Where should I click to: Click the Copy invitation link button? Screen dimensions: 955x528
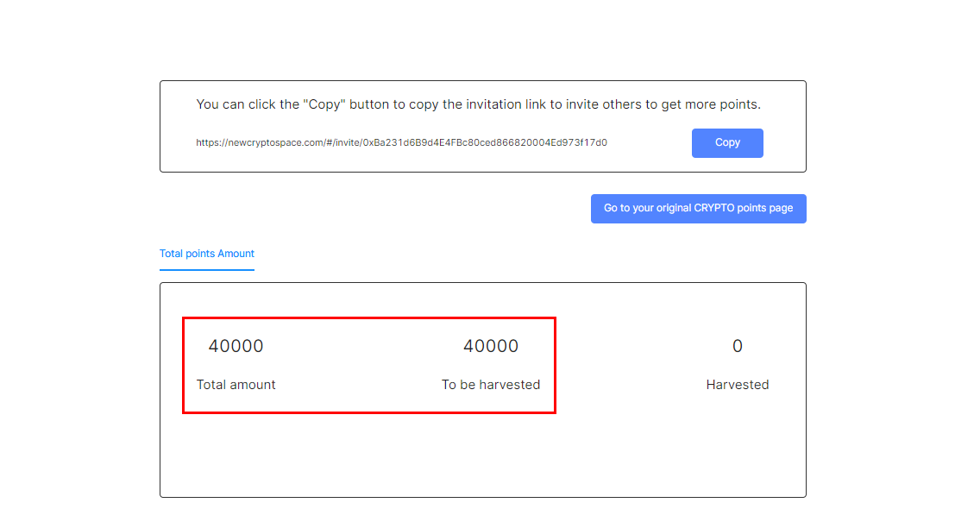tap(727, 143)
